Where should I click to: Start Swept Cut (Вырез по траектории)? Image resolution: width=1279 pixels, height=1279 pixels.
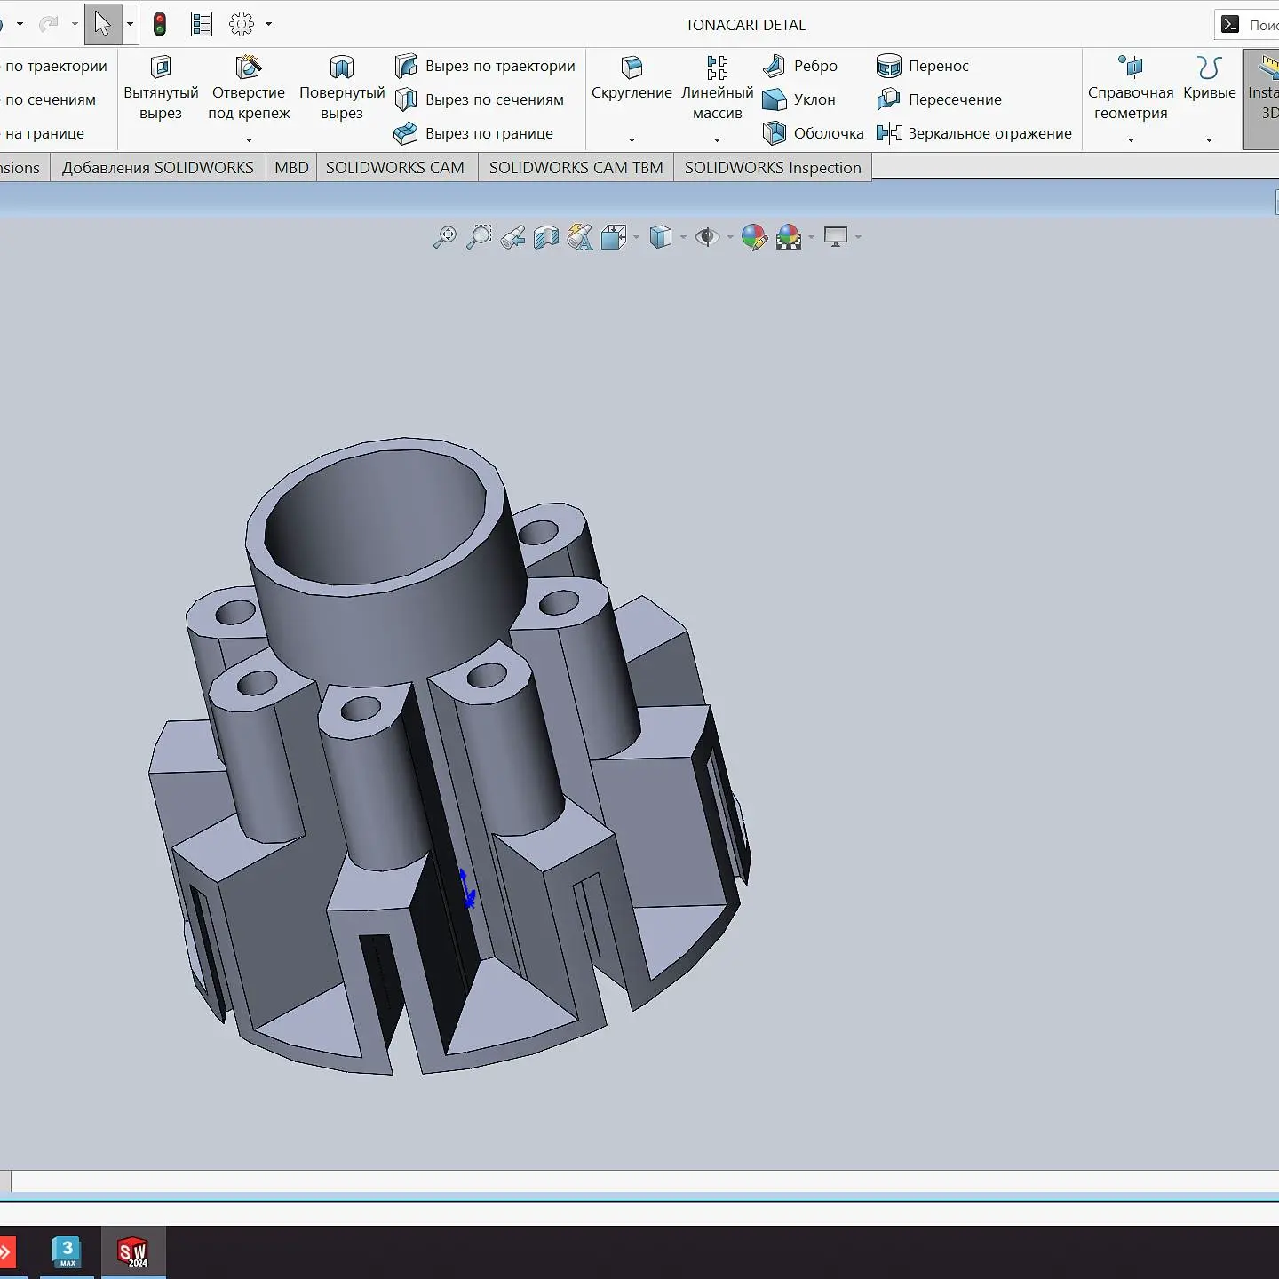point(485,66)
